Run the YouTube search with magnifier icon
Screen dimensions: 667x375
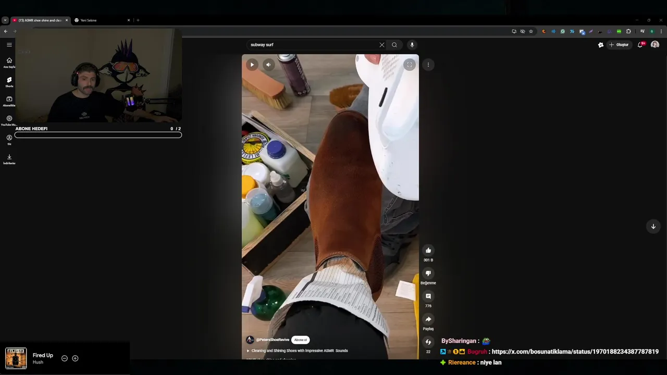point(394,45)
